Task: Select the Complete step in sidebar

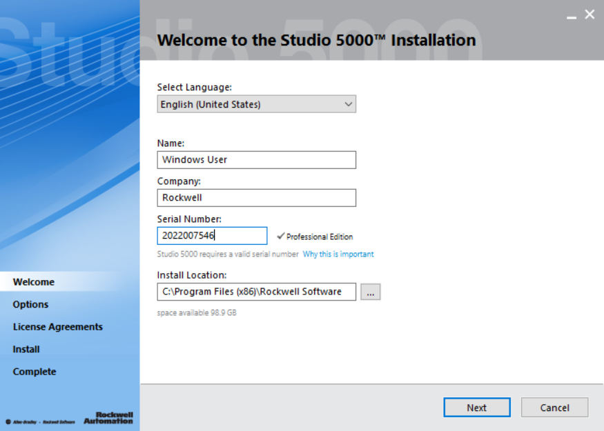Action: click(x=35, y=372)
